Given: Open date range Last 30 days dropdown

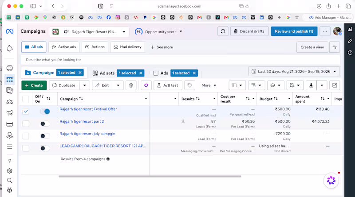Looking at the screenshot, I should point(294,71).
